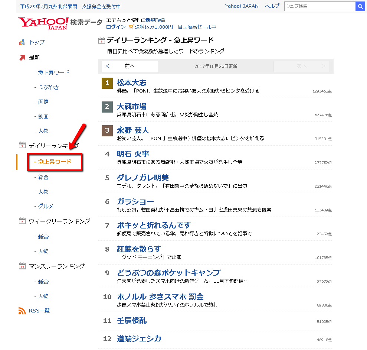Click the Yahoo! JAPAN logo
This screenshot has width=367, height=350.
pyautogui.click(x=43, y=23)
